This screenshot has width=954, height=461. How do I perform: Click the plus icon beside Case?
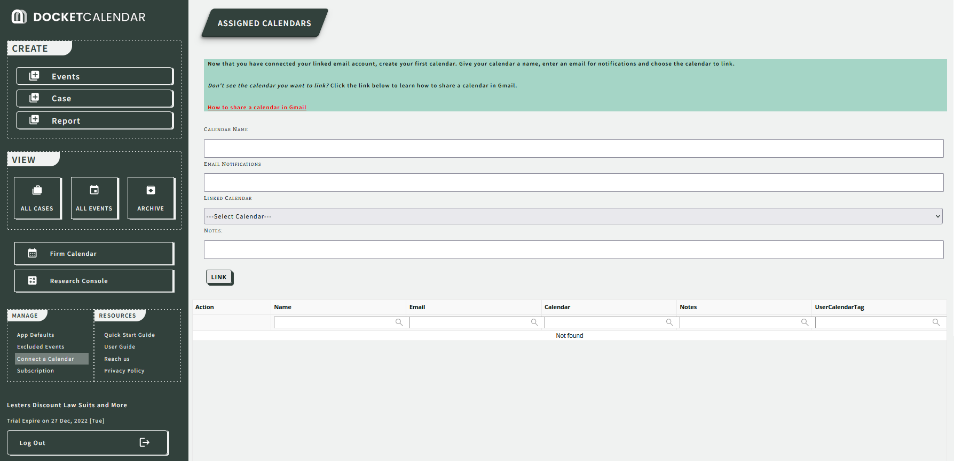click(34, 98)
